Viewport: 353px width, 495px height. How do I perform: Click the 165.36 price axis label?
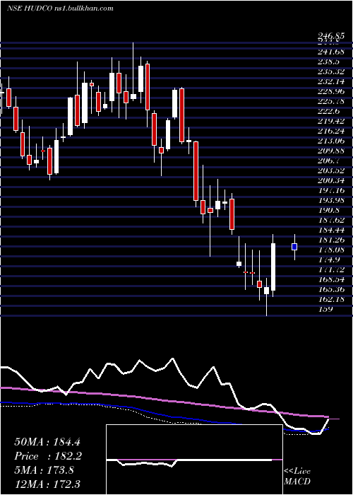pyautogui.click(x=331, y=289)
